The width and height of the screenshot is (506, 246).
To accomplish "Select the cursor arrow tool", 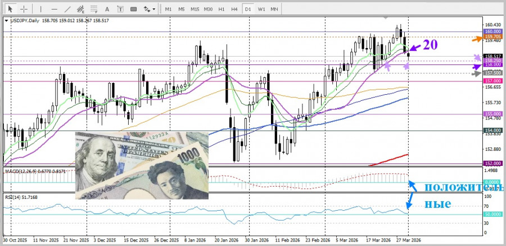I will point(11,8).
